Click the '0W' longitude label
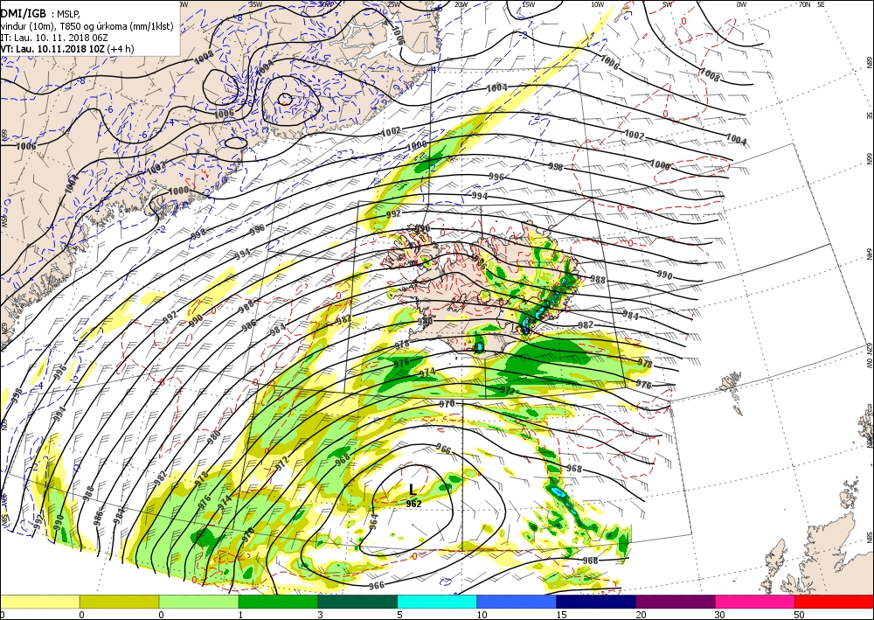 pyautogui.click(x=741, y=3)
